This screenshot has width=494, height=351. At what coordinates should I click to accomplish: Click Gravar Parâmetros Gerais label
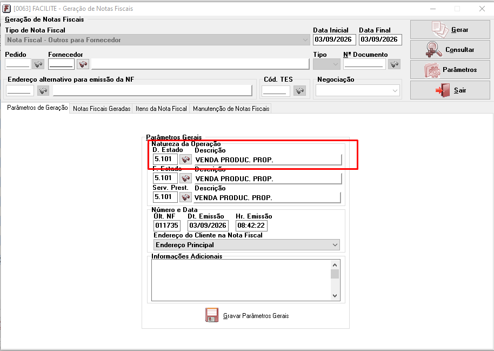point(256,316)
